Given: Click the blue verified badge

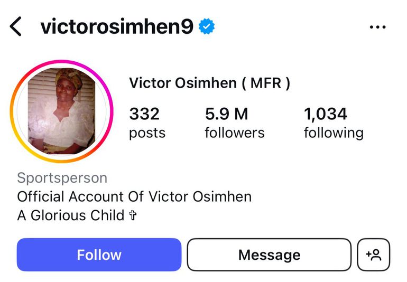Looking at the screenshot, I should (206, 26).
